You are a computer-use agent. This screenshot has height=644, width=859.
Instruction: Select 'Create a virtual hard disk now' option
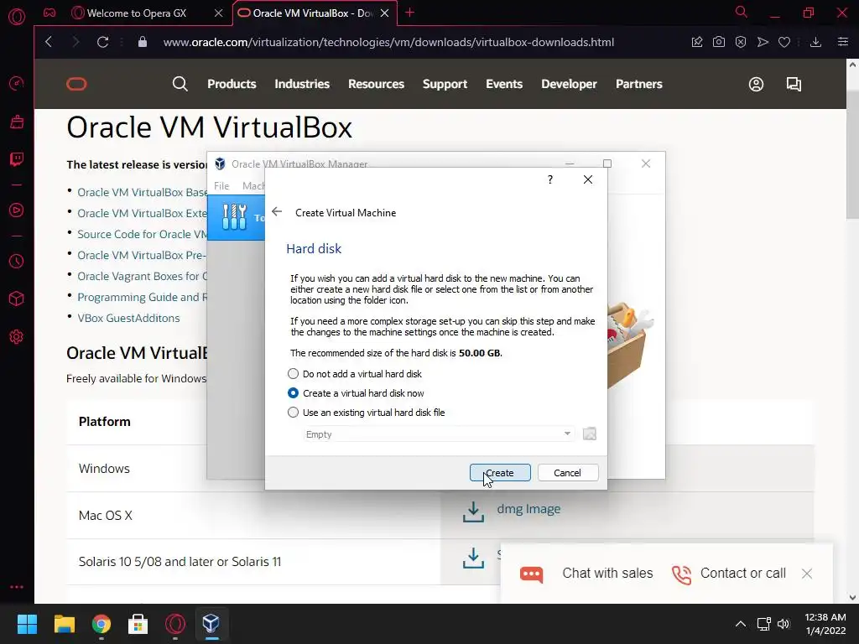pyautogui.click(x=356, y=393)
